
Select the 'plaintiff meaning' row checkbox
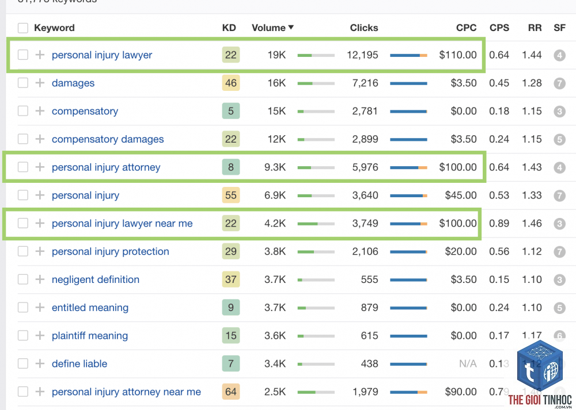[23, 336]
